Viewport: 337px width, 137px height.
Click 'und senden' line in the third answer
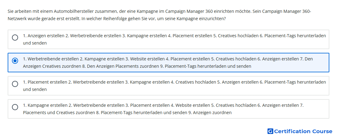click(35, 89)
